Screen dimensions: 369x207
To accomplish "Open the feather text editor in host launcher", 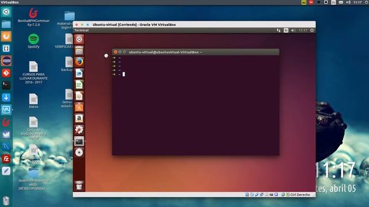I will [6, 171].
